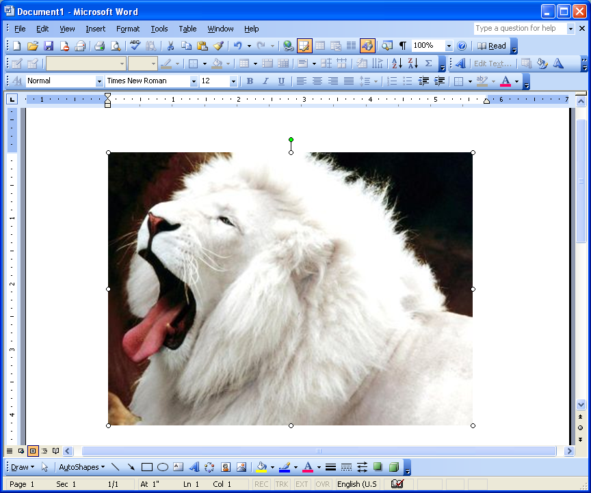Insert a hyperlink
This screenshot has height=493, width=591.
(288, 46)
